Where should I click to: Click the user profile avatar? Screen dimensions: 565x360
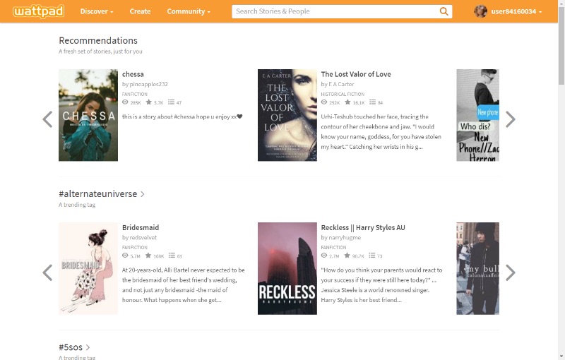[480, 11]
